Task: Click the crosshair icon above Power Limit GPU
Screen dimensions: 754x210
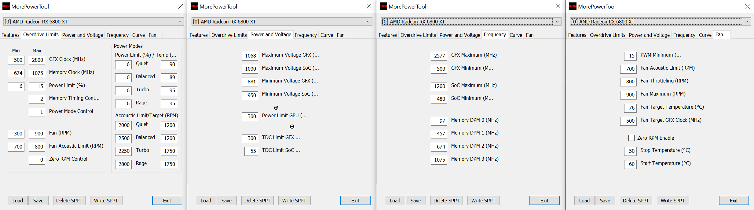Action: [x=276, y=108]
